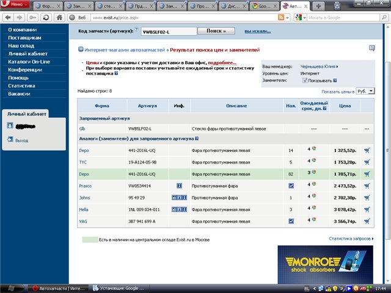This screenshot has height=293, width=391.
Task: Click the availability checkmark in VAG row
Action: [x=291, y=221]
